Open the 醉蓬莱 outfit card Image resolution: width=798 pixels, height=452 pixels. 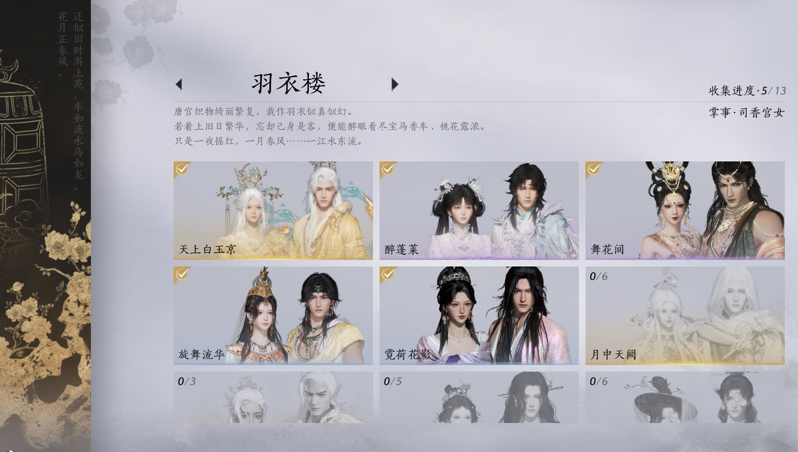point(479,210)
